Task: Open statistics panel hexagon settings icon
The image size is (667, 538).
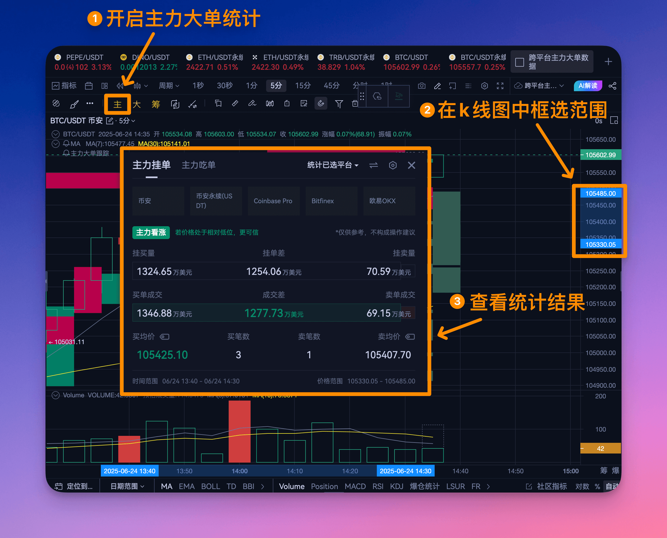Action: [x=393, y=165]
